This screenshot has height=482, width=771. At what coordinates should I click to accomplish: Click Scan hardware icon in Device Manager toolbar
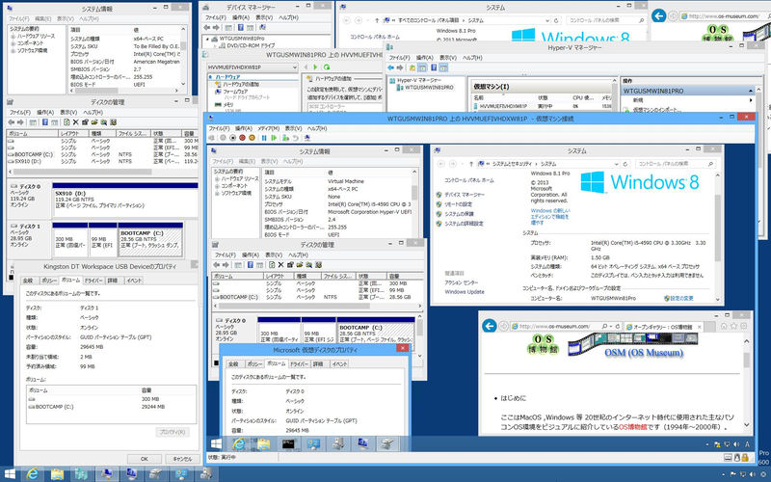click(x=262, y=28)
